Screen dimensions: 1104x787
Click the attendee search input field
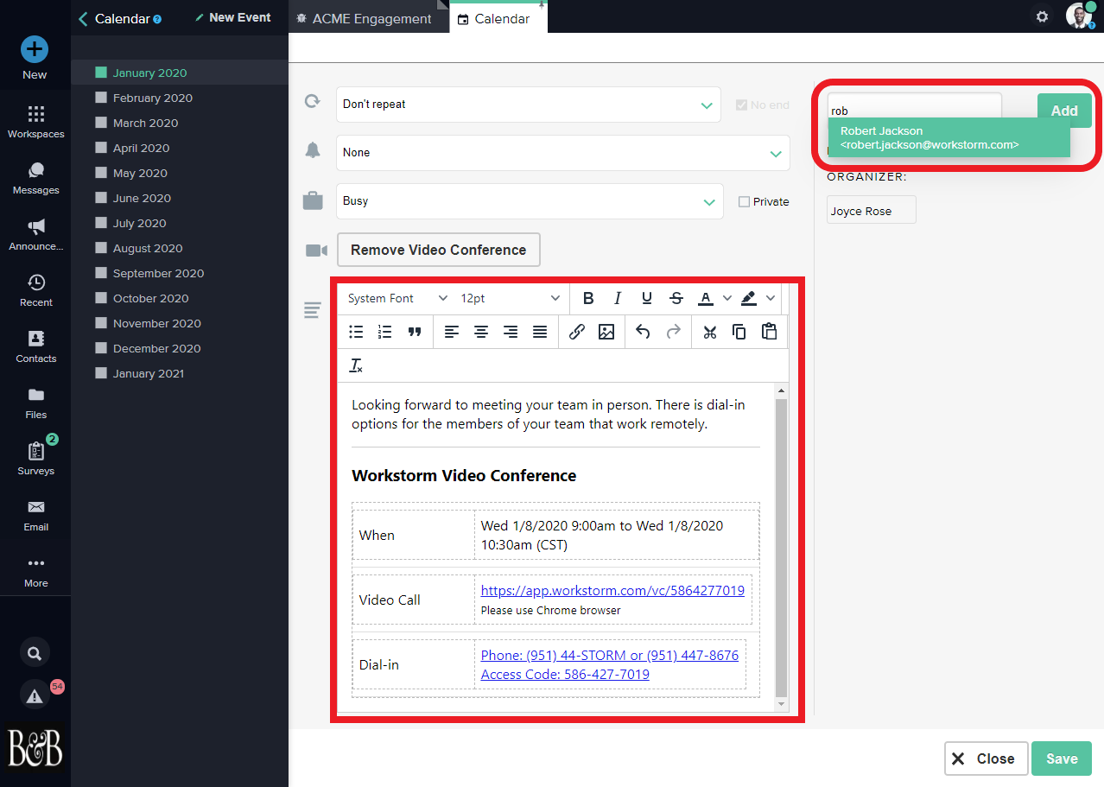pos(914,111)
